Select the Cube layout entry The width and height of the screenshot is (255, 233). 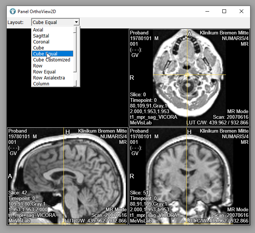(38, 48)
